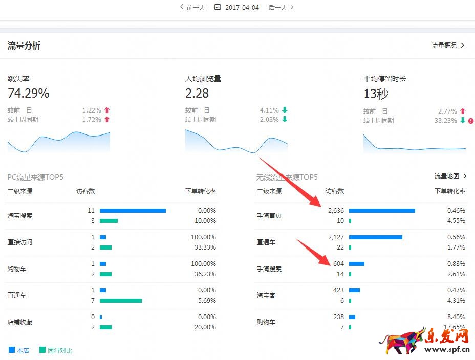Click green down arrow beside 人均浏览量 4.11%
Viewport: 475px width, 360px height.
point(285,110)
